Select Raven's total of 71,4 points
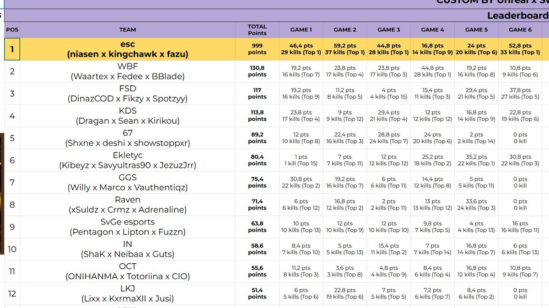549x308 pixels. tap(257, 205)
